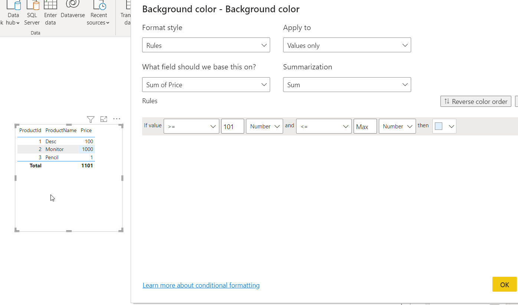This screenshot has height=305, width=518.
Task: Click the 1101 total value
Action: pyautogui.click(x=87, y=165)
